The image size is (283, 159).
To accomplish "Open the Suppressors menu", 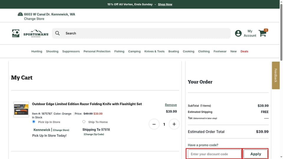I will click(x=71, y=51).
